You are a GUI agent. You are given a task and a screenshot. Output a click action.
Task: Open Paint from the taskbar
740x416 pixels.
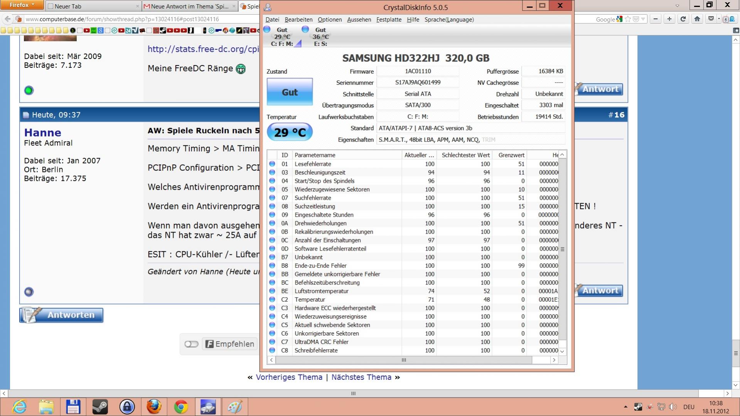click(x=235, y=407)
